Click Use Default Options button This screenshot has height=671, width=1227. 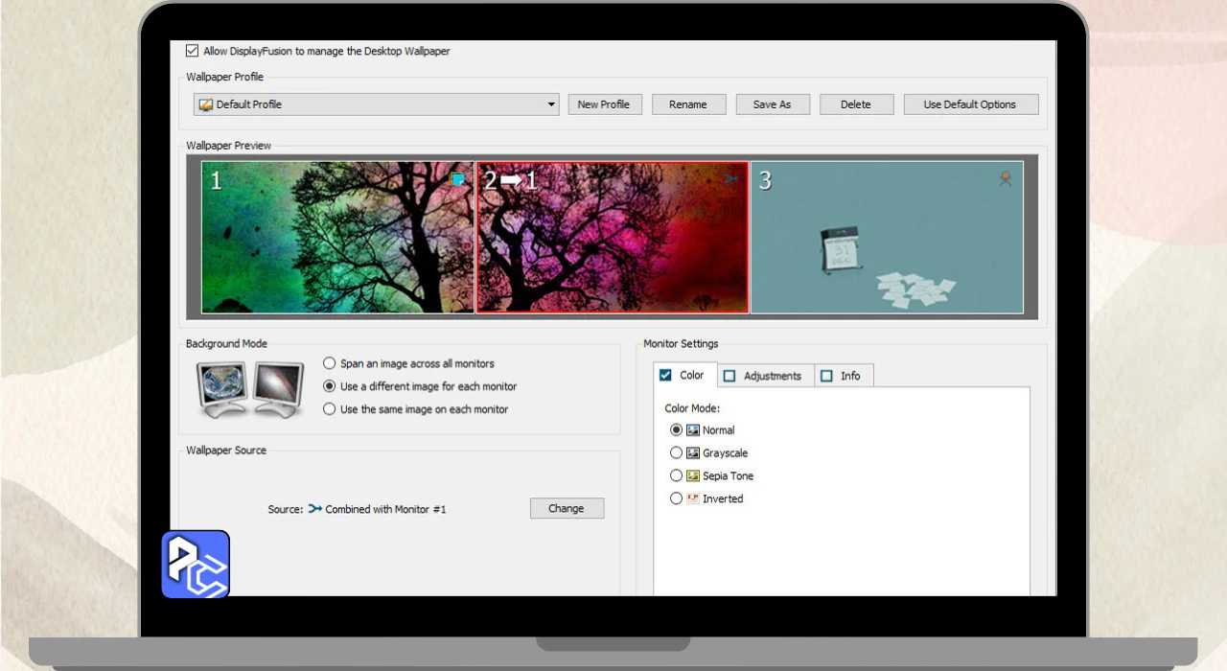coord(970,104)
